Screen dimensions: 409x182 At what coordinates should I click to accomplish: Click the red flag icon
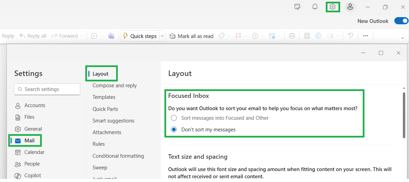(x=238, y=36)
